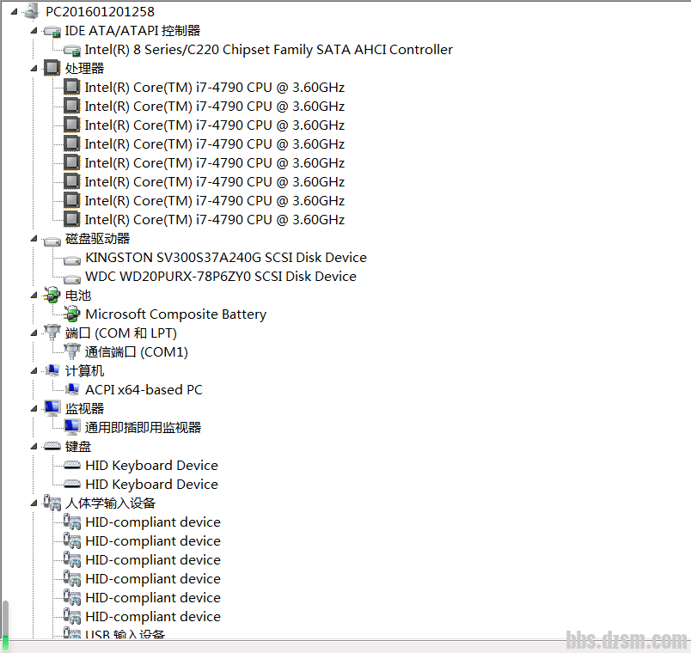Click the 键盘 category keyboard icon
This screenshot has height=653, width=691.
coord(52,447)
